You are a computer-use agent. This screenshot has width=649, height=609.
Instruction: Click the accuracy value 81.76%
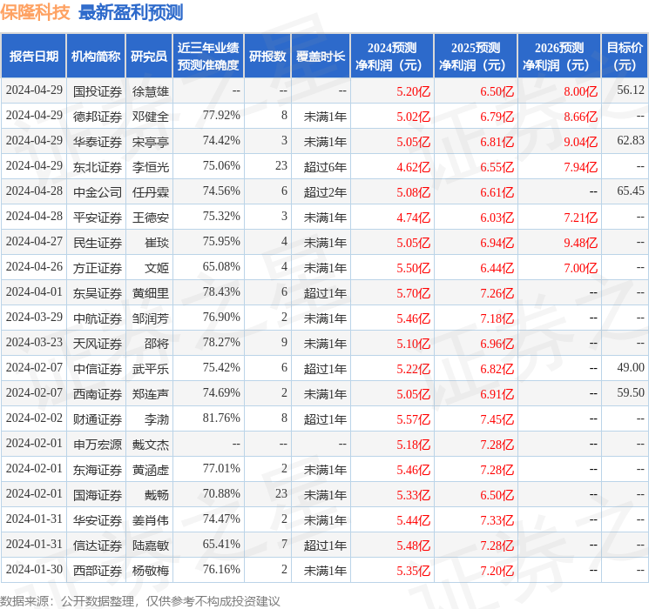pos(221,418)
